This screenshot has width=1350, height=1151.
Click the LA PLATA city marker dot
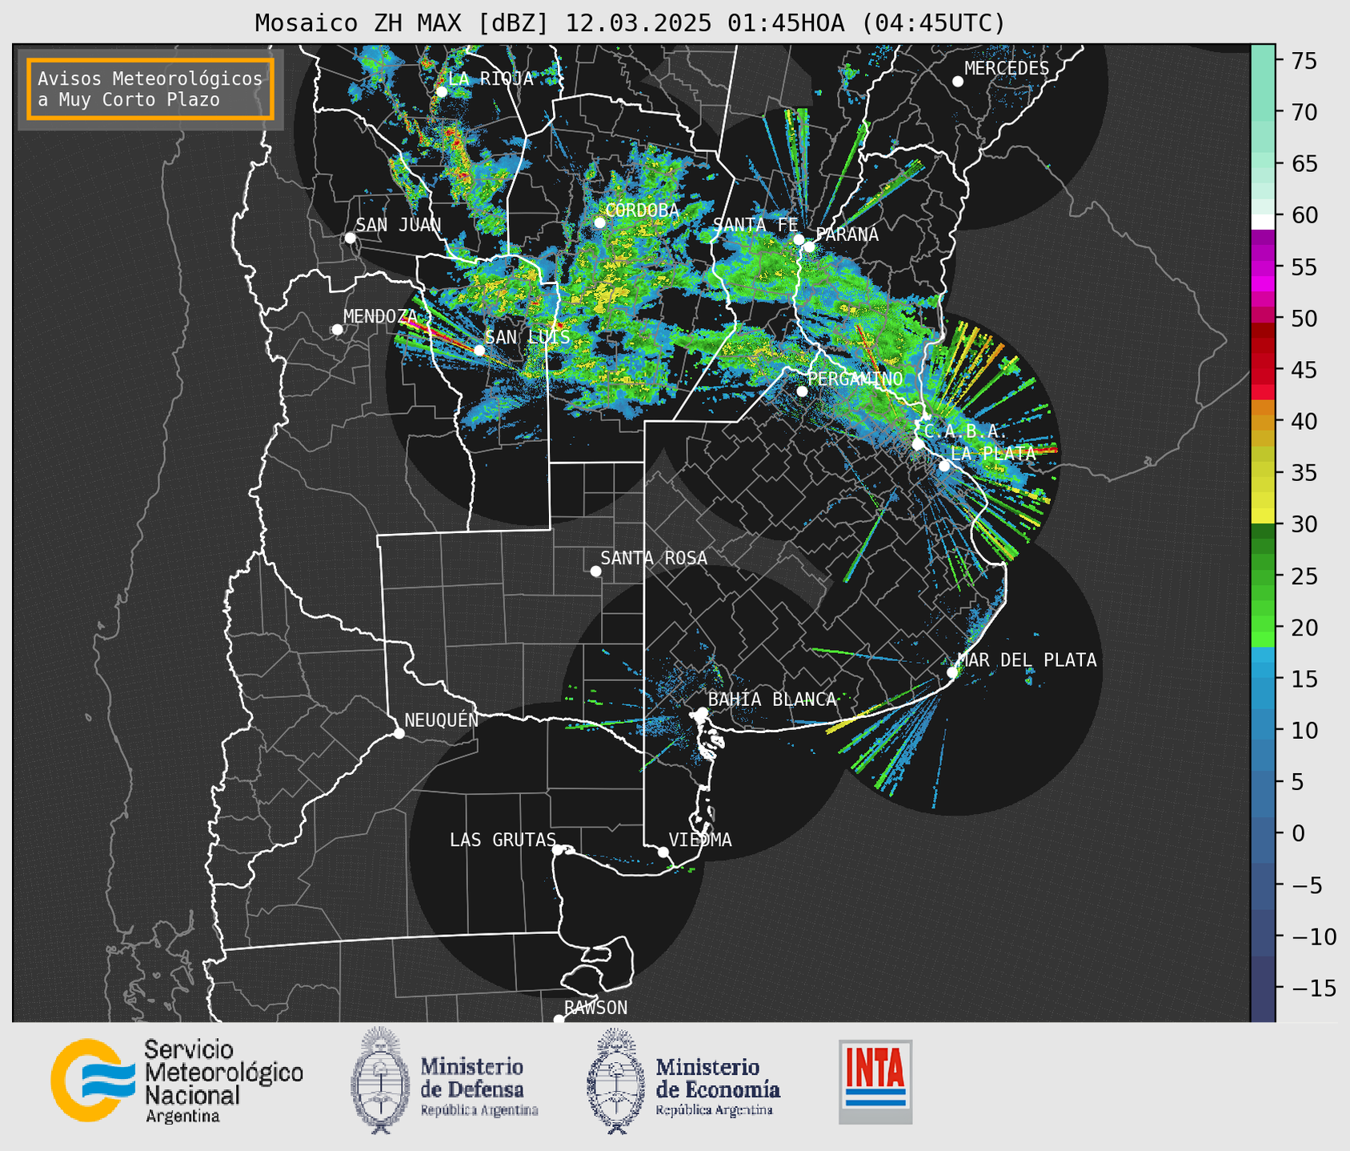tap(944, 466)
